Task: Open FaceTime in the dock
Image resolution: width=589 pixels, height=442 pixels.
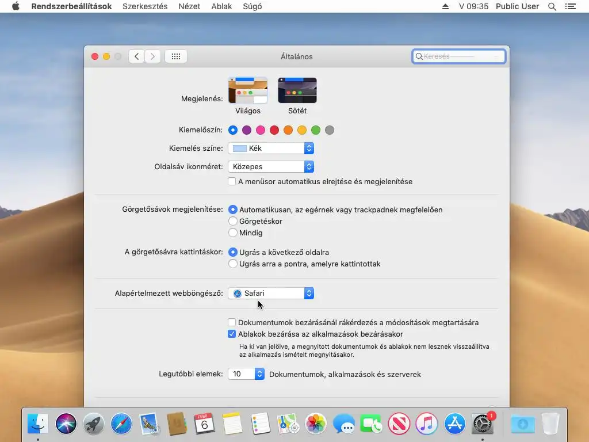Action: 371,424
